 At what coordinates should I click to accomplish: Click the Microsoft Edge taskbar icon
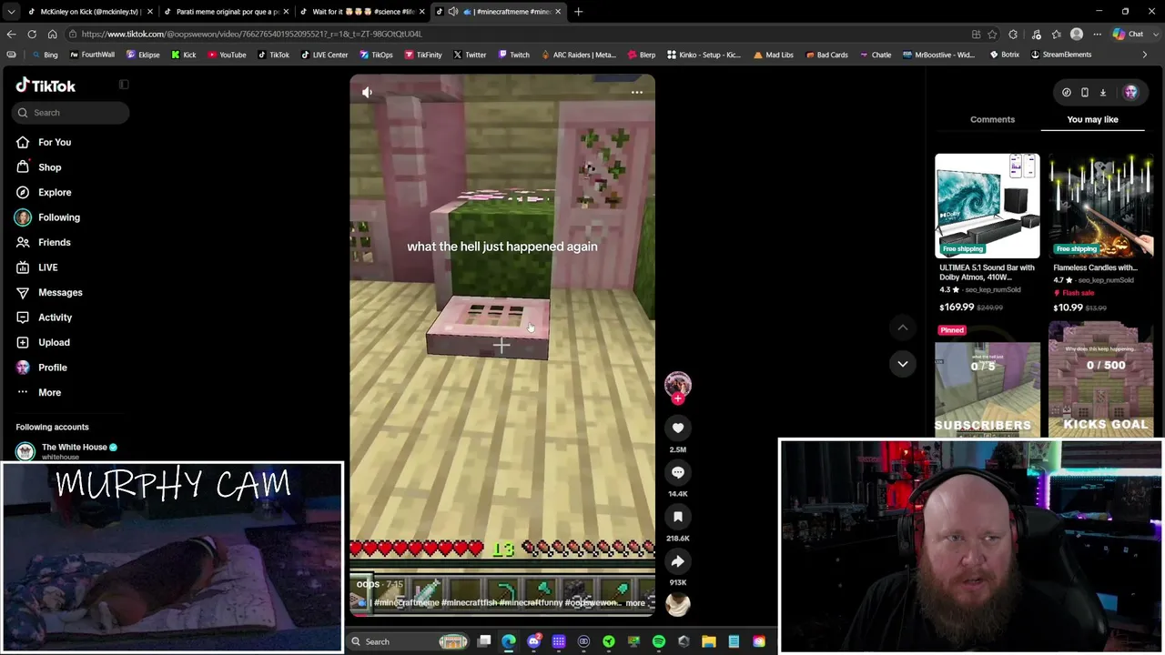tap(509, 641)
